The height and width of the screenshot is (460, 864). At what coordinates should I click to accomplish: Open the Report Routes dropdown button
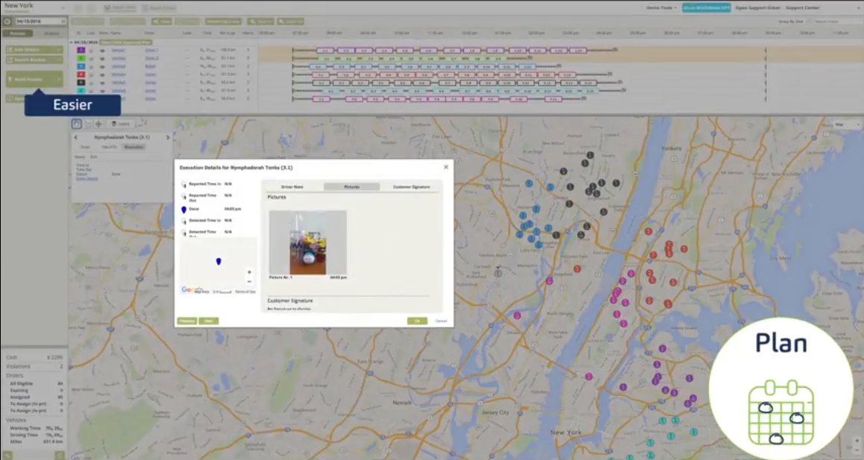(x=34, y=60)
